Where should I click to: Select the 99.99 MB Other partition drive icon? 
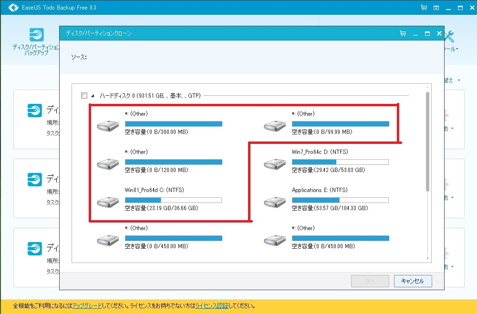tap(275, 126)
